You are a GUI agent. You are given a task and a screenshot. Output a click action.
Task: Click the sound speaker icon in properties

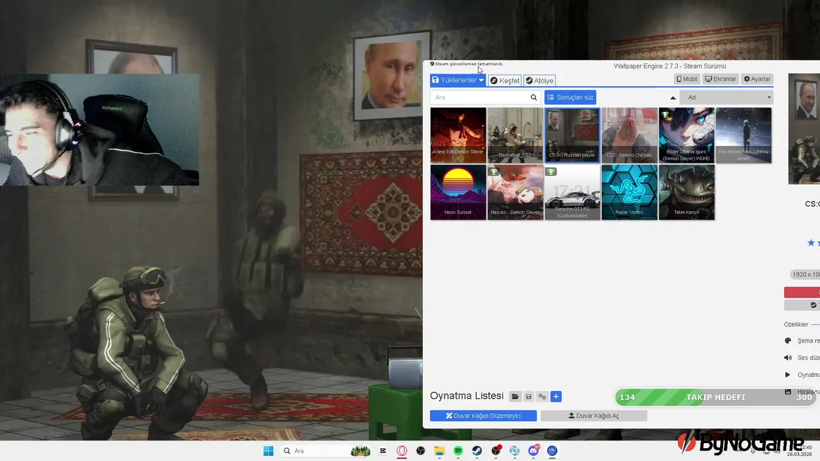coord(788,358)
